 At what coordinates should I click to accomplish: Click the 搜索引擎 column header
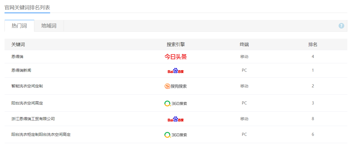176,45
